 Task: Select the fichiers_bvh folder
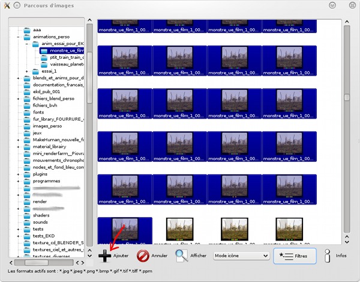pyautogui.click(x=41, y=106)
